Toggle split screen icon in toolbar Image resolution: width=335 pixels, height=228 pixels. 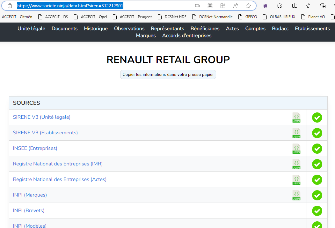295,6
